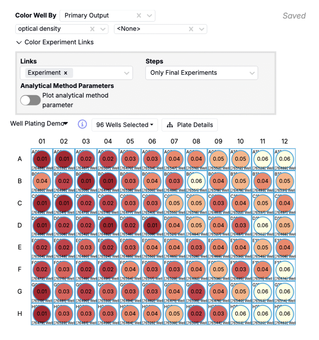Open the Primary Output dropdown arrow
The image size is (319, 340).
coord(149,16)
